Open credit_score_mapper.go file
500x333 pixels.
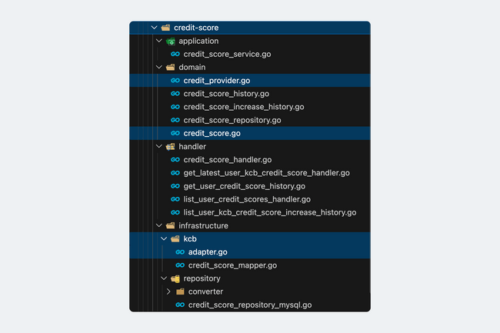click(232, 265)
